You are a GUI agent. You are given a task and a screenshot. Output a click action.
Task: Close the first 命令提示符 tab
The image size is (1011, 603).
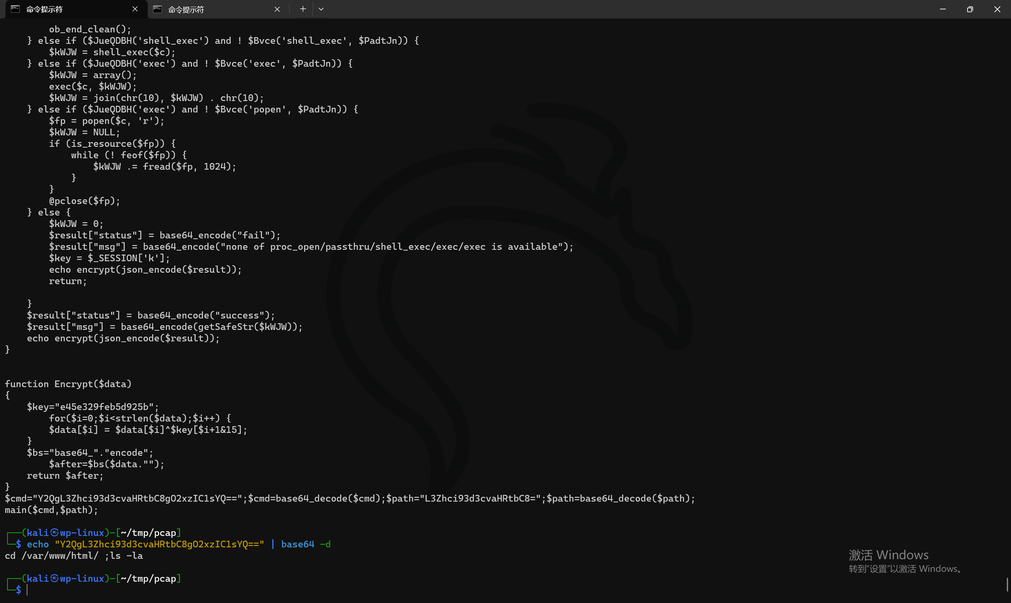coord(135,9)
